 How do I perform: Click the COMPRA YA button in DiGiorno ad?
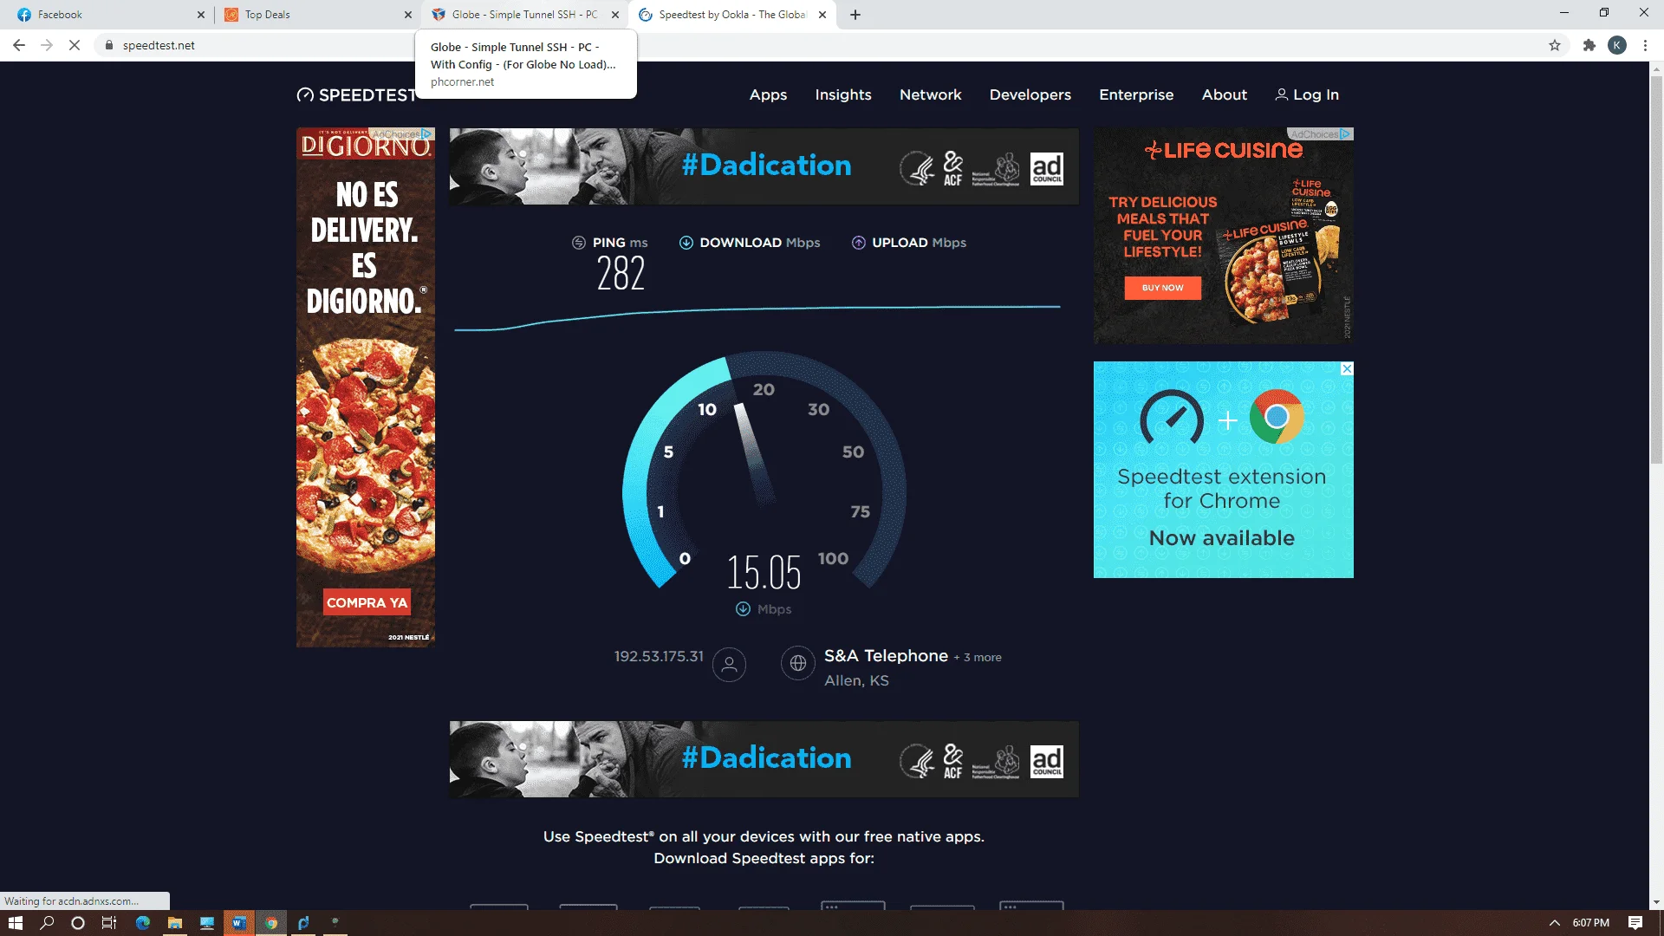coord(367,602)
